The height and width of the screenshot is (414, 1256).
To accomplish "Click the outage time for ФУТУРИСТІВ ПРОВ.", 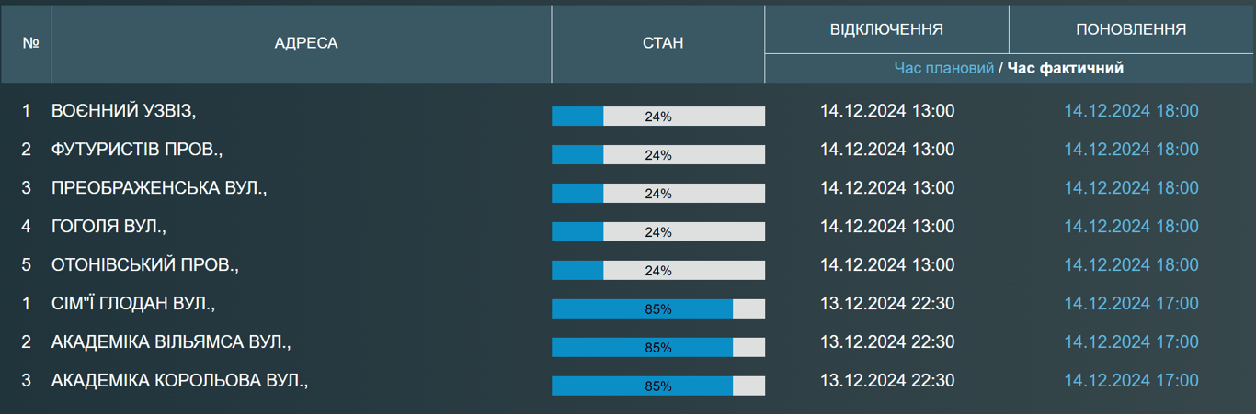I will [x=887, y=150].
